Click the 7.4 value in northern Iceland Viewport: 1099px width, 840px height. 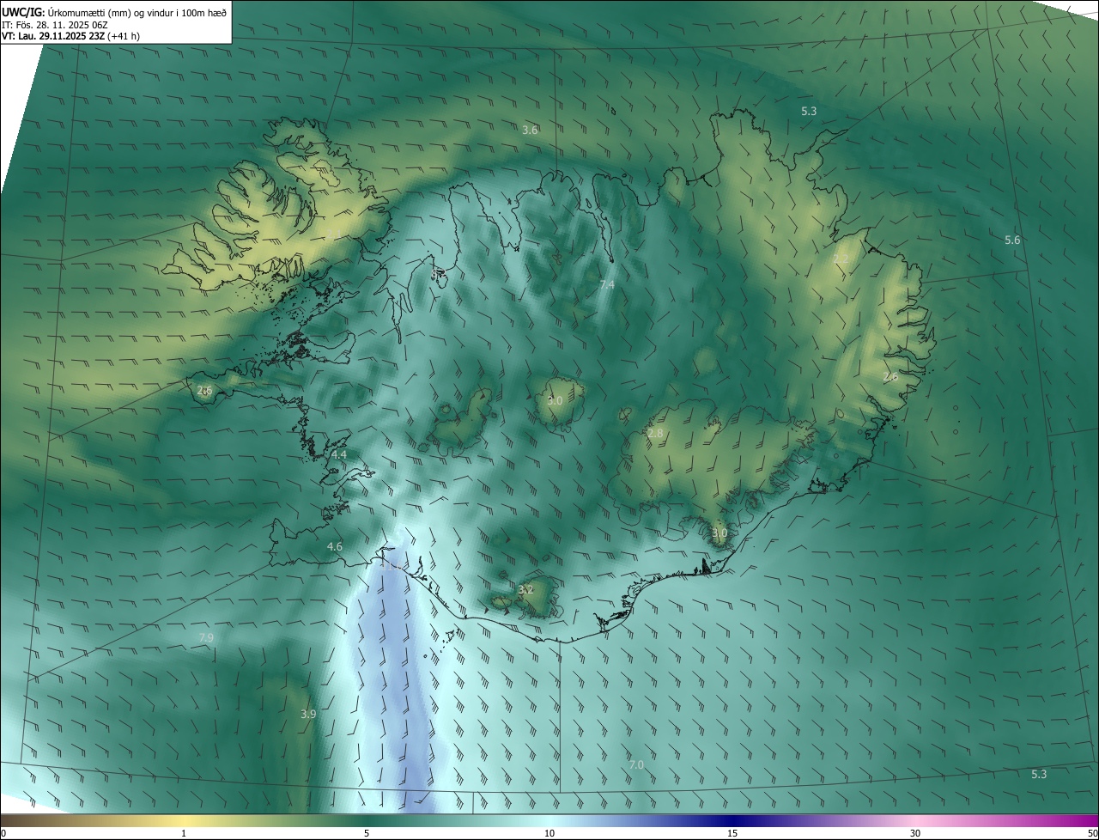[607, 284]
